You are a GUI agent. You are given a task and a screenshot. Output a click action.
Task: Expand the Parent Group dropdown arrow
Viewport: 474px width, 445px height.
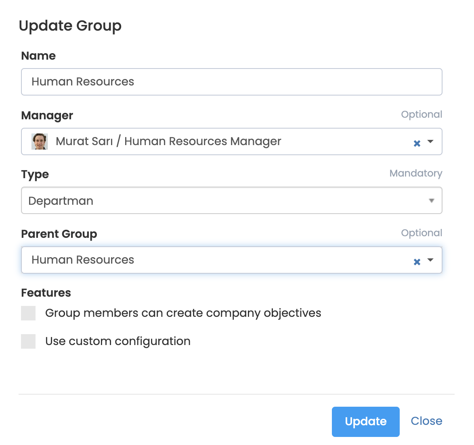pos(430,260)
